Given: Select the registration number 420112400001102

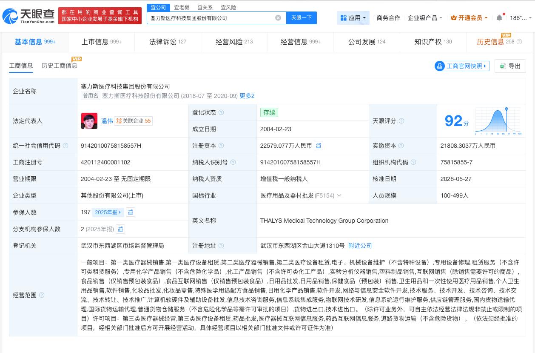Looking at the screenshot, I should pos(105,162).
